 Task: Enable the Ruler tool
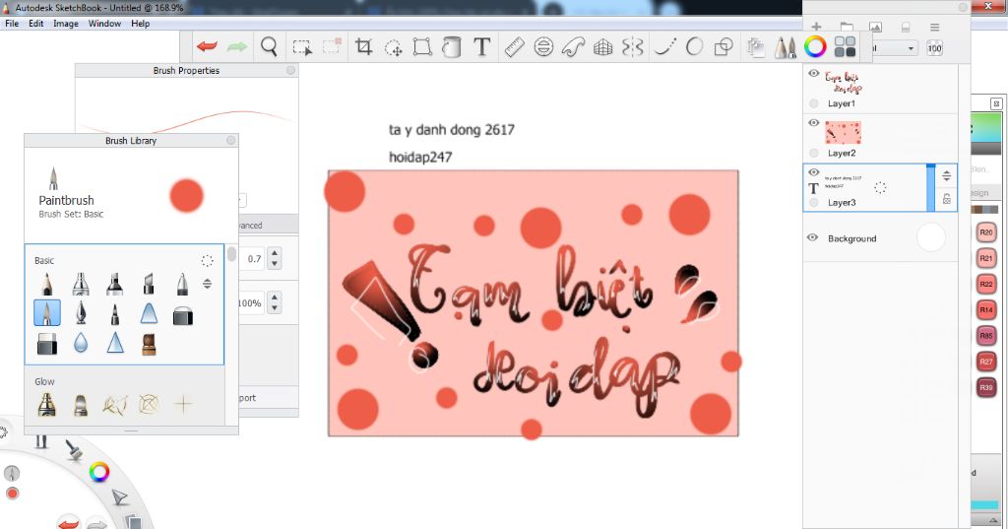pos(514,47)
